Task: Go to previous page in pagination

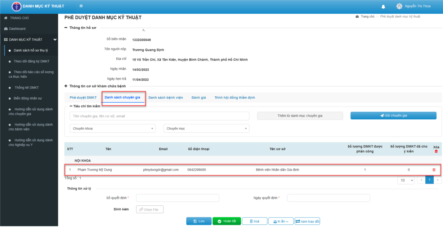Action: click(421, 180)
